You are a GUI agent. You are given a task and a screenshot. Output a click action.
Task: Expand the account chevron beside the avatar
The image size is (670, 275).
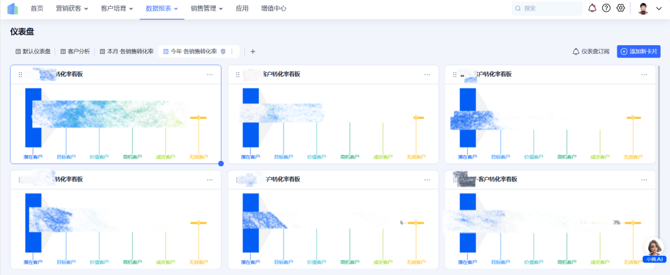click(658, 9)
